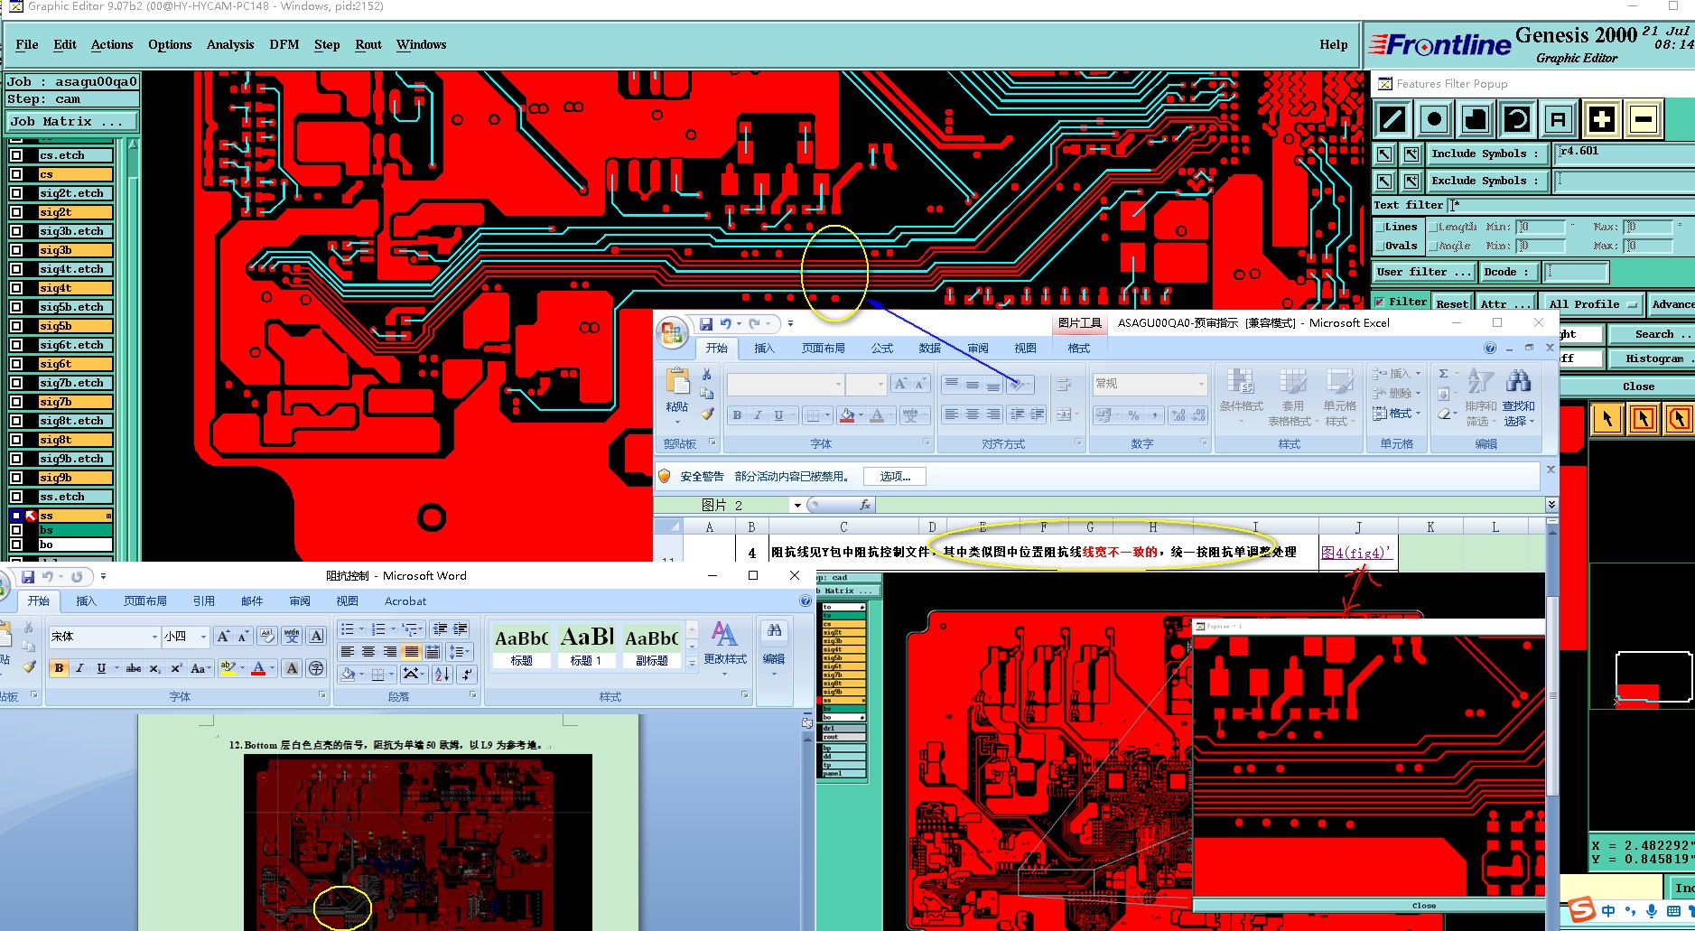
Task: Click 选项... button in Excel security bar
Action: pyautogui.click(x=896, y=477)
